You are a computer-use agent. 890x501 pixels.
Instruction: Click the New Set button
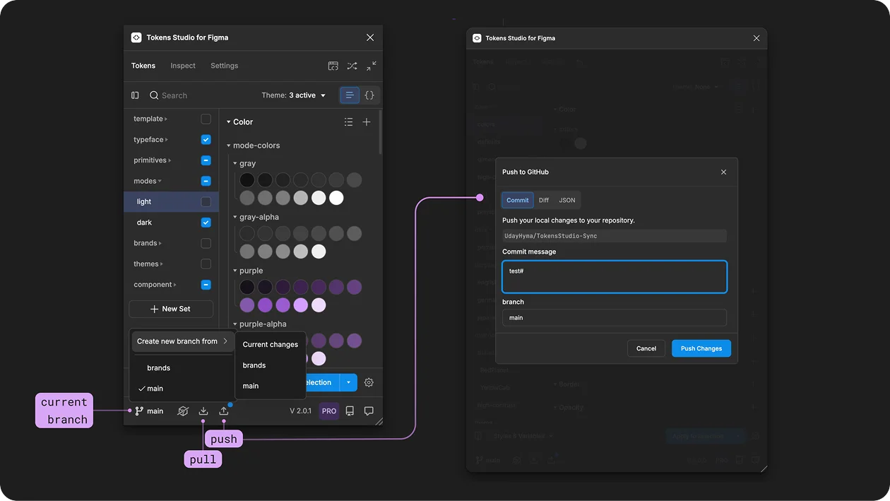tap(171, 309)
